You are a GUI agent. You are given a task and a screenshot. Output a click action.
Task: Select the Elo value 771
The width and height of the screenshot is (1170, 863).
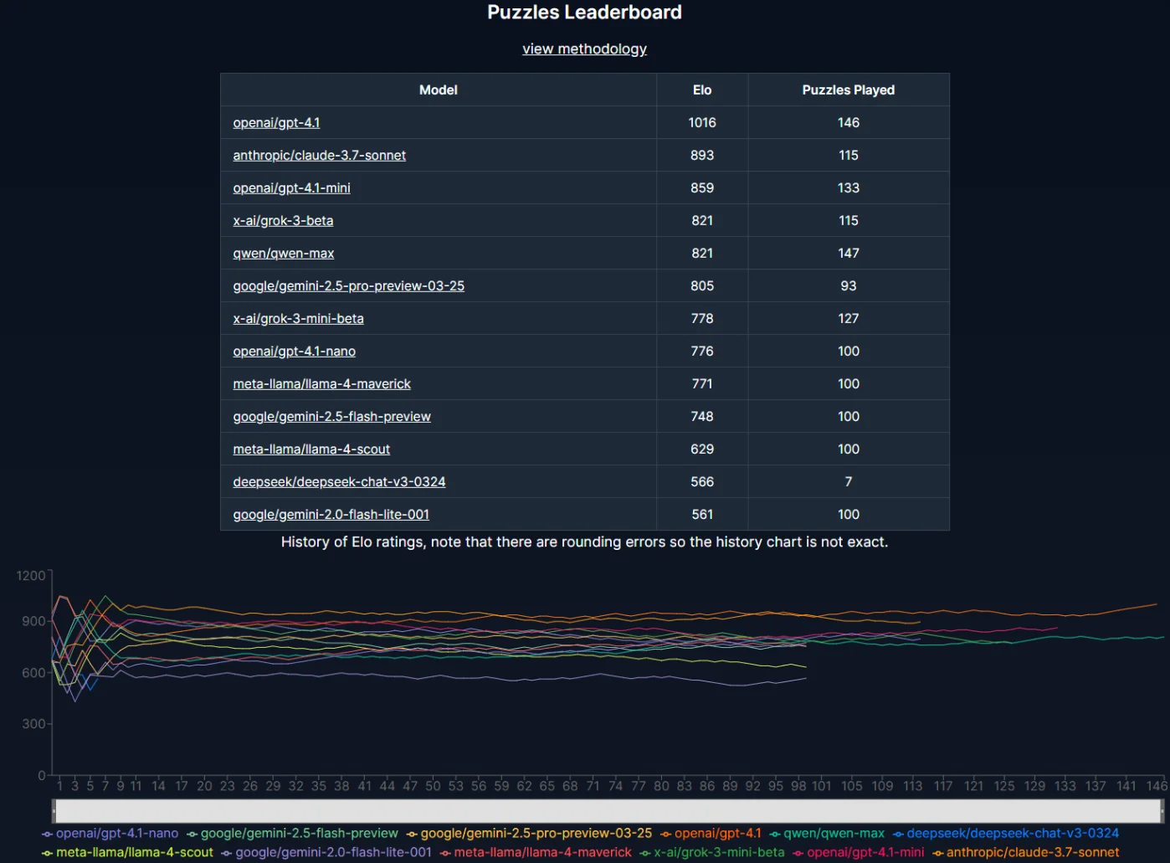coord(702,383)
